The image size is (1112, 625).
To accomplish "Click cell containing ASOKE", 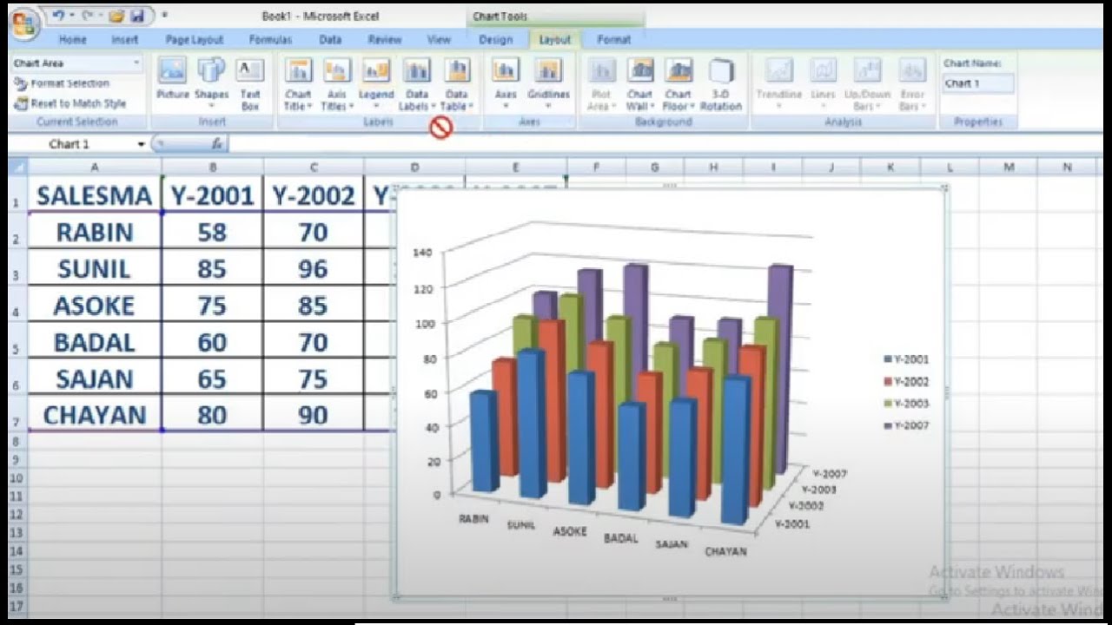I will [x=94, y=306].
